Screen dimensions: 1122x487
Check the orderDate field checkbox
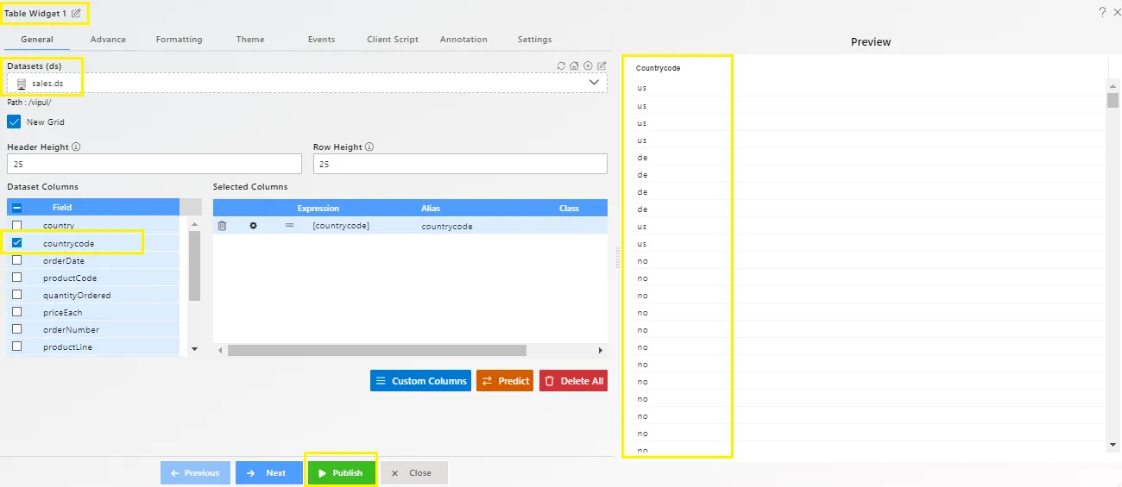16,259
